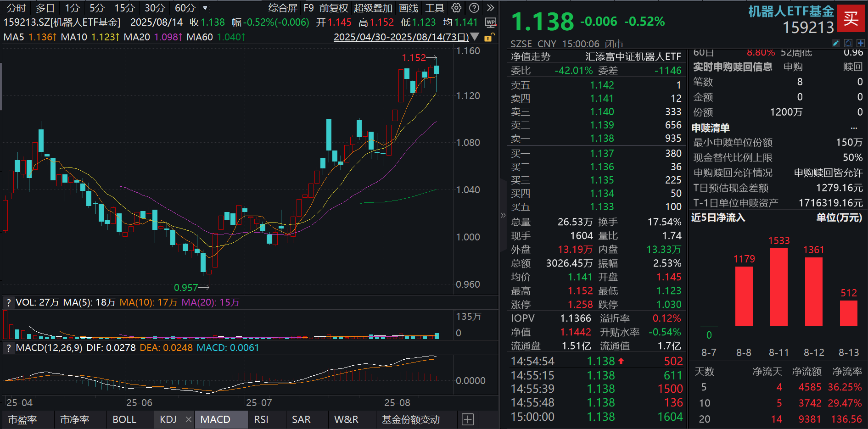
Task: Toggle the date range lock icon
Action: 489,37
